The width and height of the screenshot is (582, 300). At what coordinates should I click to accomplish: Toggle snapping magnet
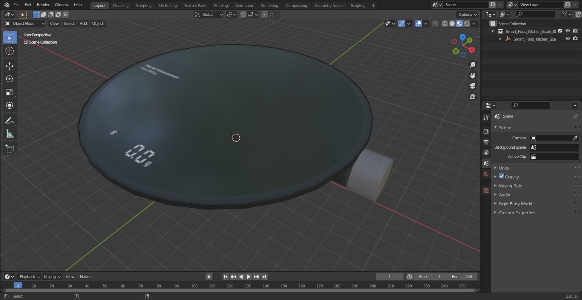(243, 15)
